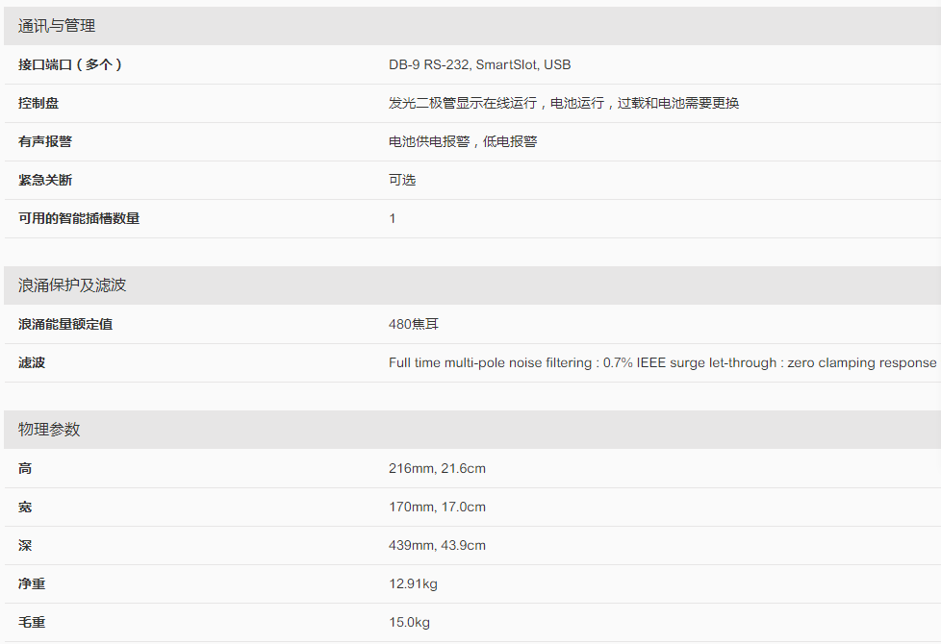
Task: Click the 净重 row label
Action: (32, 583)
